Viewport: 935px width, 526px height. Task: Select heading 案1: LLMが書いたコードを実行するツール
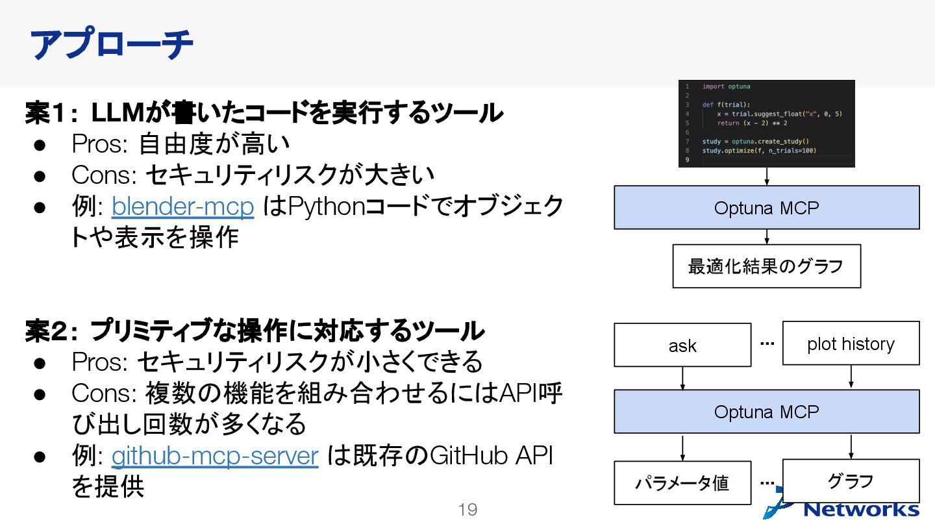(x=264, y=113)
